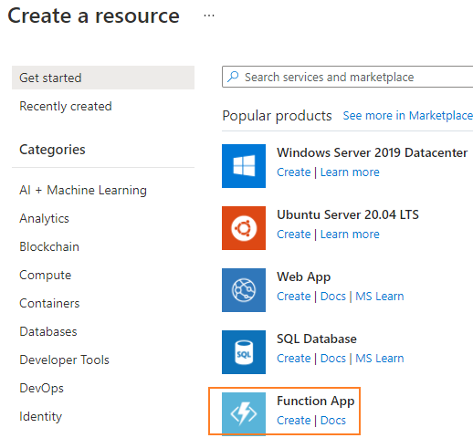Open Docs link for SQL Database
This screenshot has height=438, width=473.
333,359
